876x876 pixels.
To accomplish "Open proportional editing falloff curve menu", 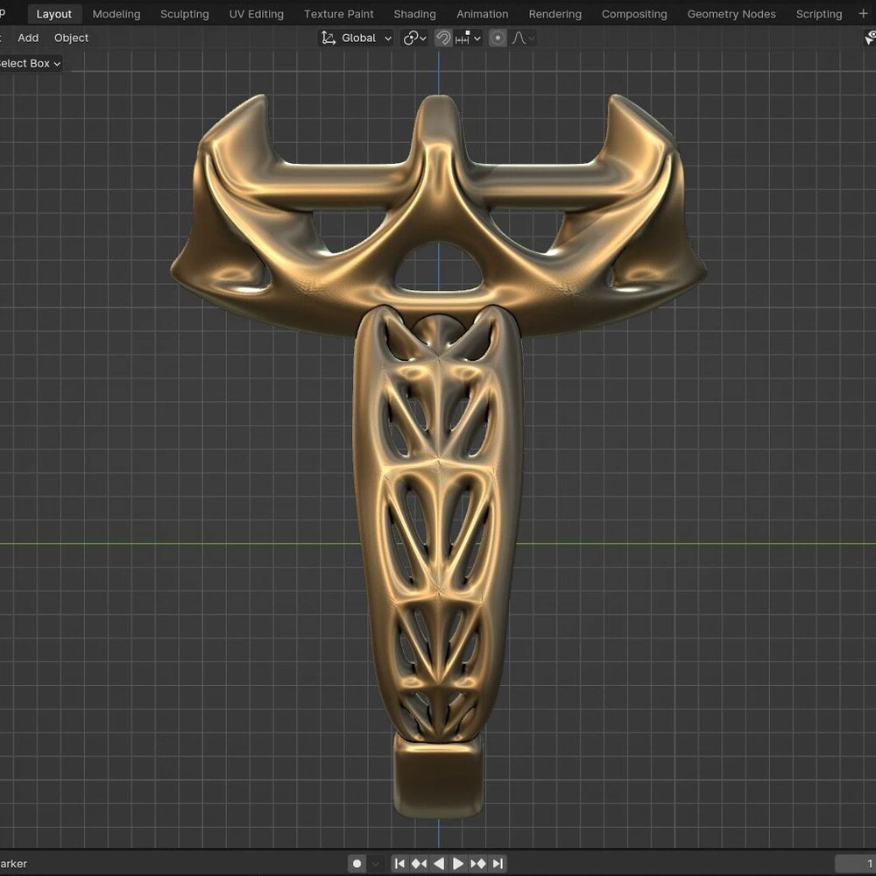I will (522, 38).
